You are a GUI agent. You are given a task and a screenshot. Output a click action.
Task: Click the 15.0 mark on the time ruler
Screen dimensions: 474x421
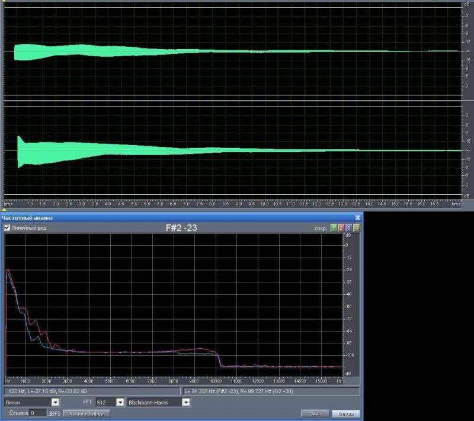click(x=395, y=204)
